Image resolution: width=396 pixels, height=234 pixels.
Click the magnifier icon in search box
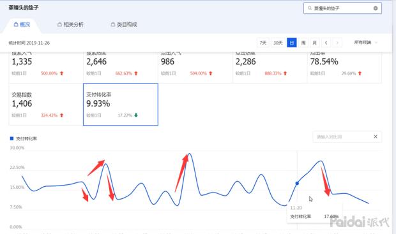coord(310,8)
